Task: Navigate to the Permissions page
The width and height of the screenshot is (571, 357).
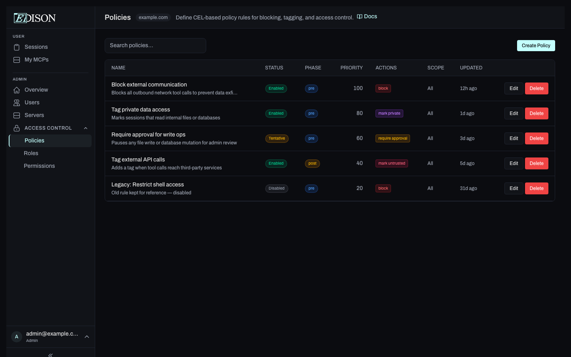Action: 39,166
